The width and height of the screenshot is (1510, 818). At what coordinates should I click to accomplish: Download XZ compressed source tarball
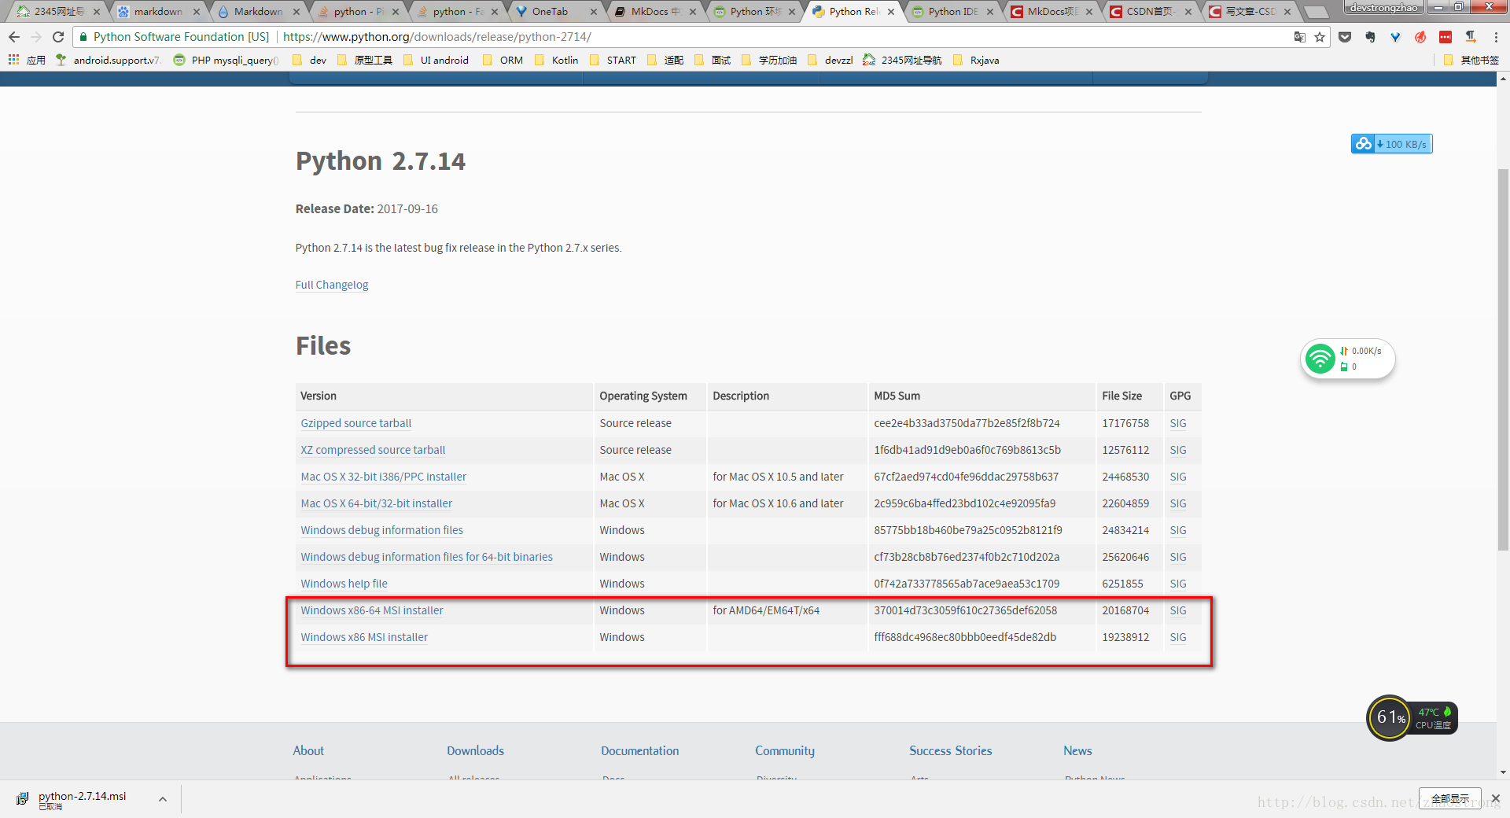373,450
